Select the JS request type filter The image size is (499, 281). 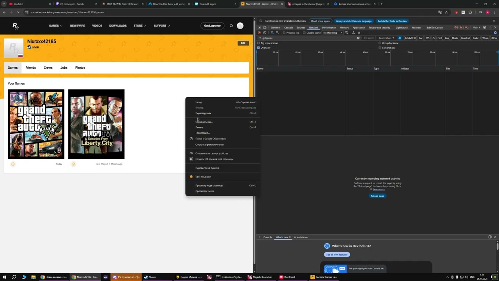[x=433, y=38]
